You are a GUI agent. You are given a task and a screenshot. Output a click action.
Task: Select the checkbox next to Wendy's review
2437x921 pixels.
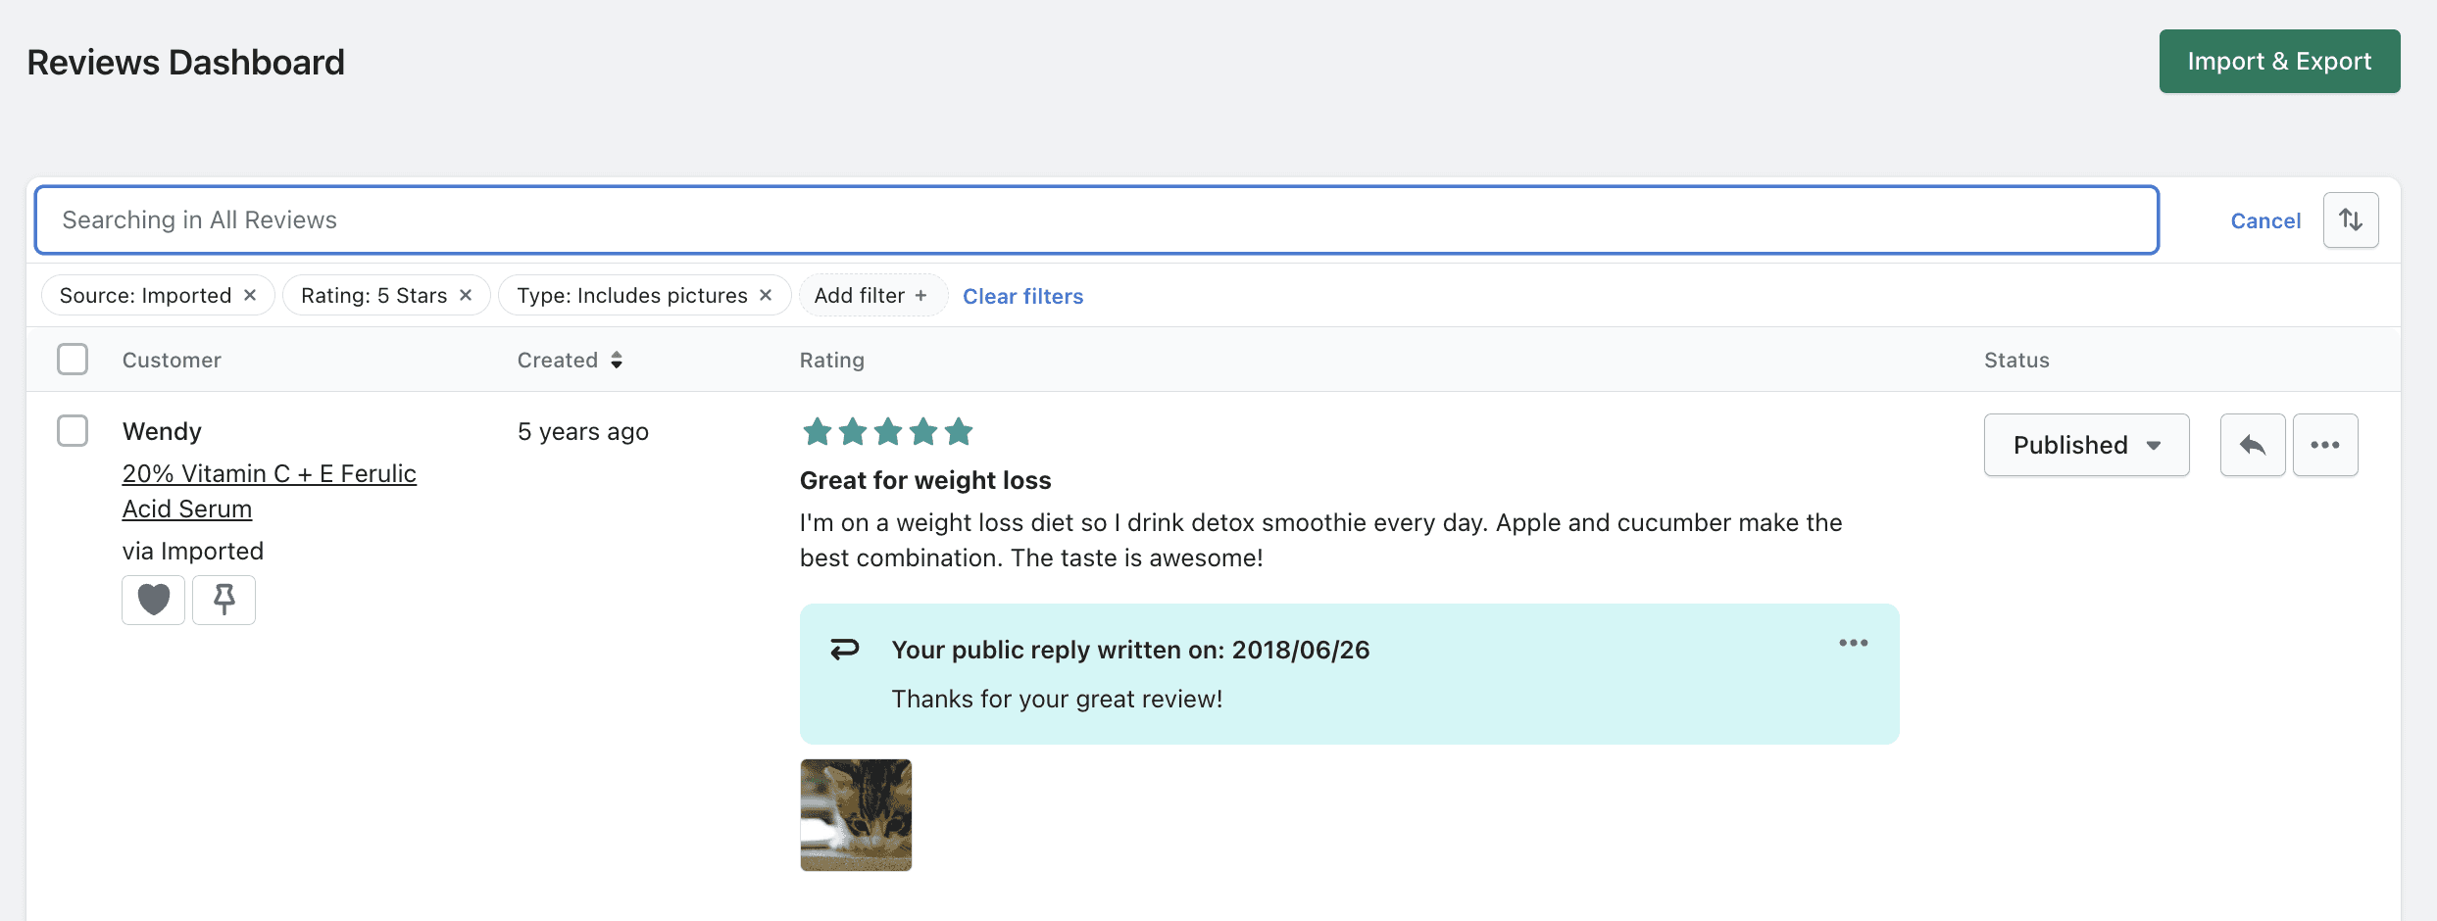pos(73,430)
